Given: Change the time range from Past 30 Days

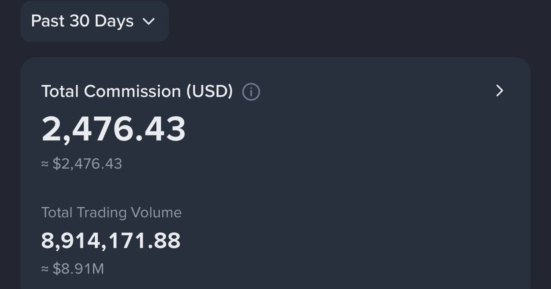Looking at the screenshot, I should (94, 21).
